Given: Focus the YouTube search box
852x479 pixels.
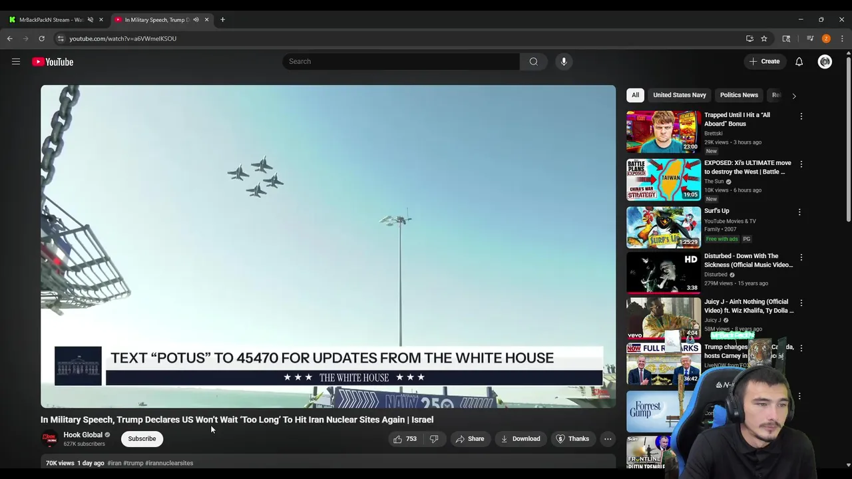Looking at the screenshot, I should point(401,62).
